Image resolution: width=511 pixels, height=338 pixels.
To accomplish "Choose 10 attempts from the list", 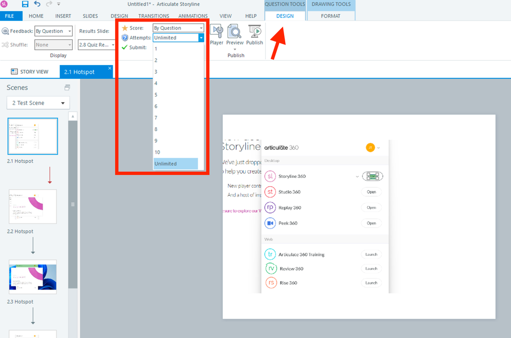I will [x=176, y=152].
